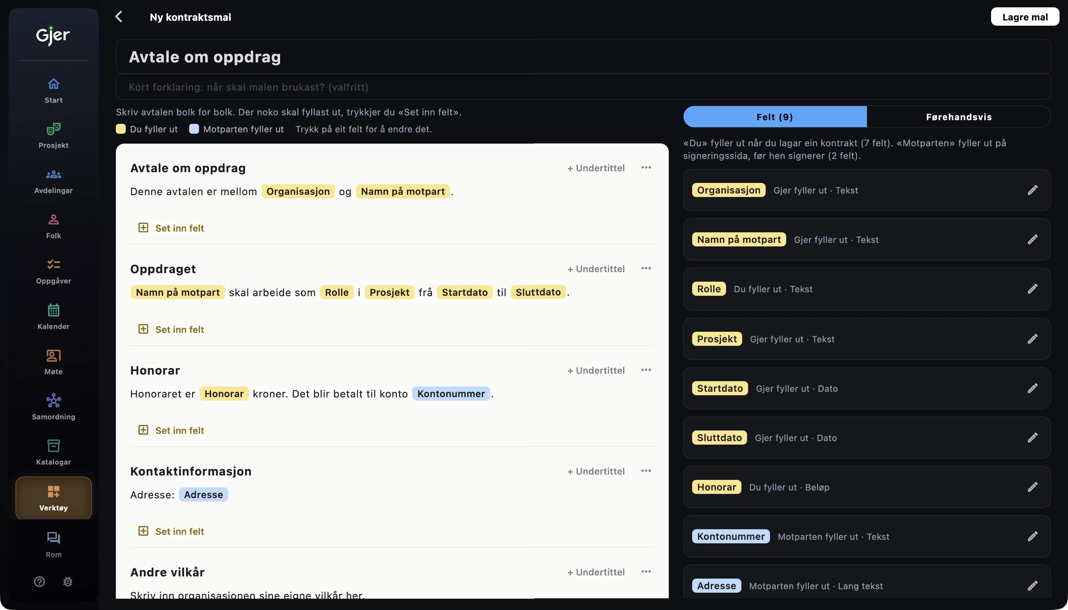Edit the Rolle field via pencil icon
1068x610 pixels.
click(1032, 289)
